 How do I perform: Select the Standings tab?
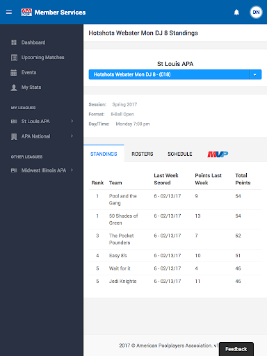[104, 154]
